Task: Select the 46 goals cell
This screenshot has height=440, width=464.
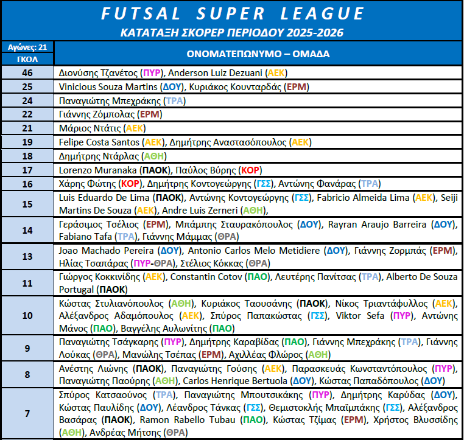Action: (x=27, y=72)
